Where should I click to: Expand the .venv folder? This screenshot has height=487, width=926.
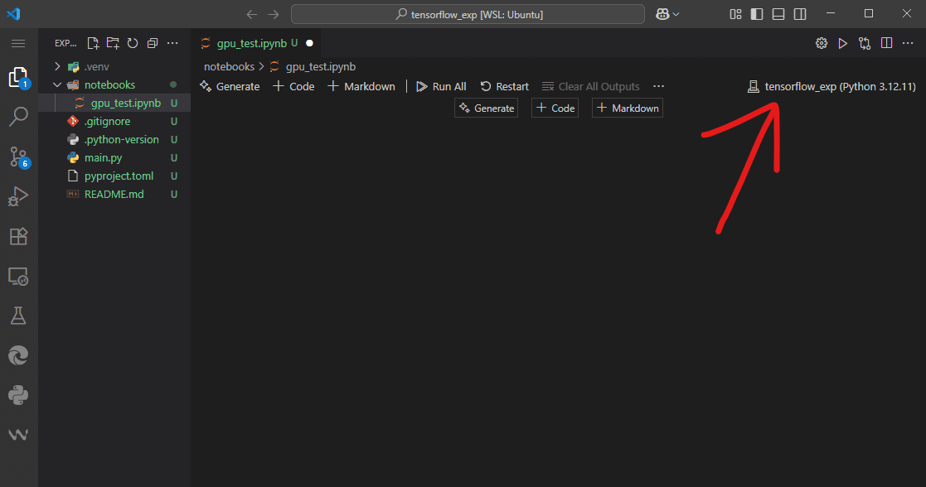[56, 65]
